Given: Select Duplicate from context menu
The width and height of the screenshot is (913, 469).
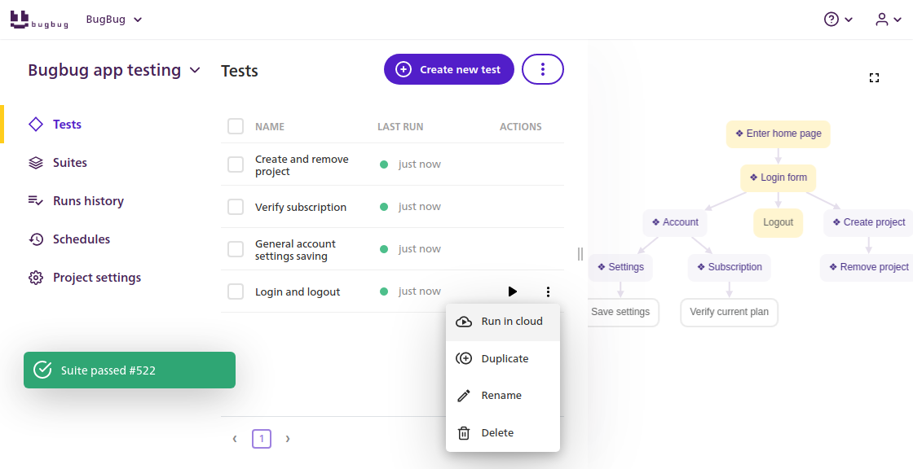Looking at the screenshot, I should (502, 358).
